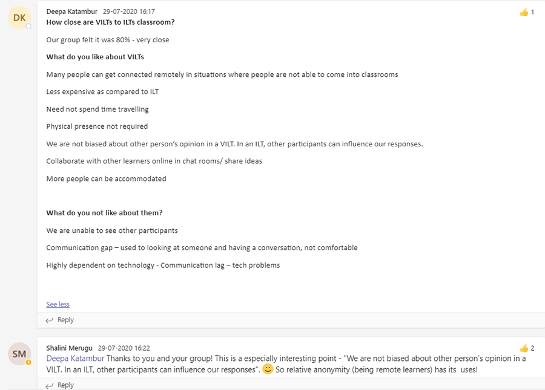
Task: Select Shalini Merugu's name in the comment header
Action: click(70, 348)
